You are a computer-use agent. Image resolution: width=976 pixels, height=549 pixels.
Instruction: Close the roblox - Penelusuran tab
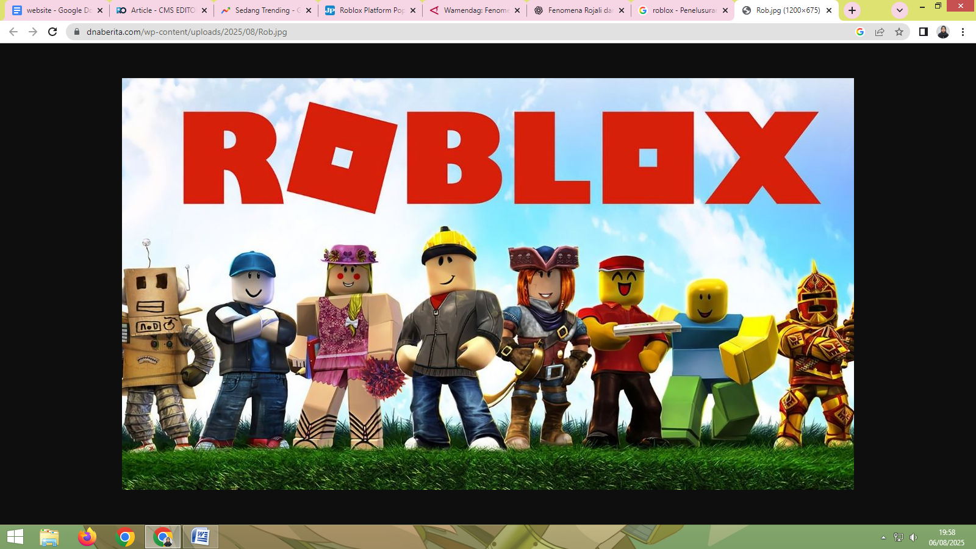[x=725, y=10]
